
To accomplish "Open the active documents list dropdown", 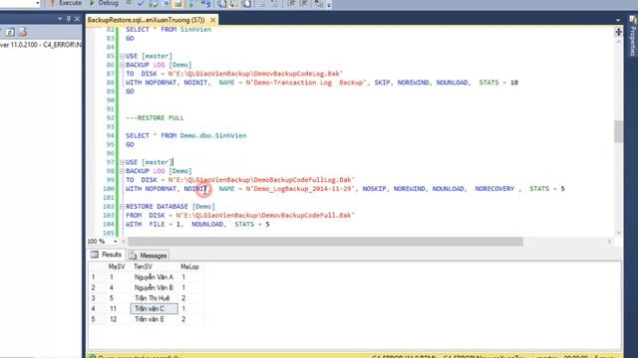I will pos(618,20).
